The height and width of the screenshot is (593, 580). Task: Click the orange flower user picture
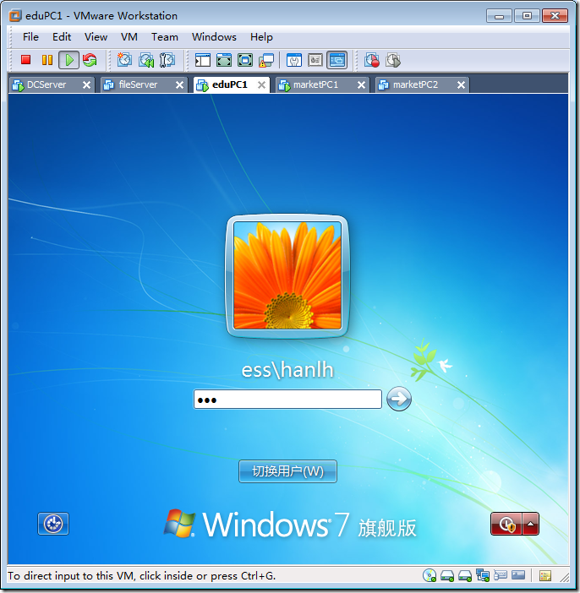pyautogui.click(x=287, y=275)
